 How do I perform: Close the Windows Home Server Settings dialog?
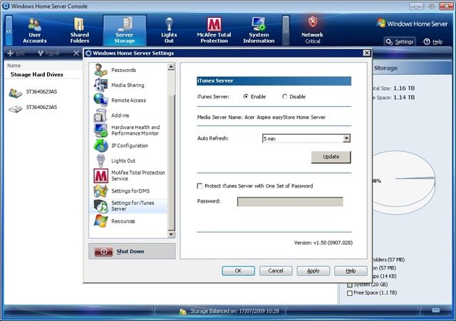click(366, 53)
